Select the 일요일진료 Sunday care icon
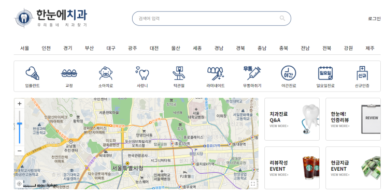Screen dimensions: 385x196 click(325, 73)
